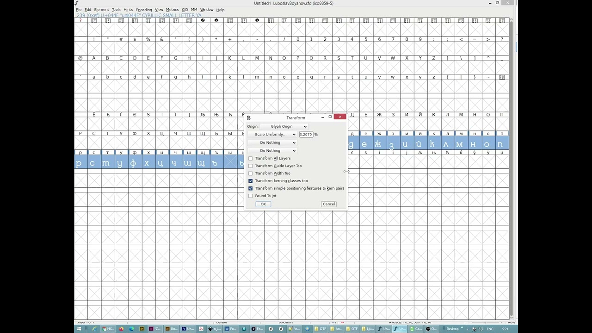The height and width of the screenshot is (333, 592).
Task: Select the capital Z glyph cell
Action: (x=434, y=64)
